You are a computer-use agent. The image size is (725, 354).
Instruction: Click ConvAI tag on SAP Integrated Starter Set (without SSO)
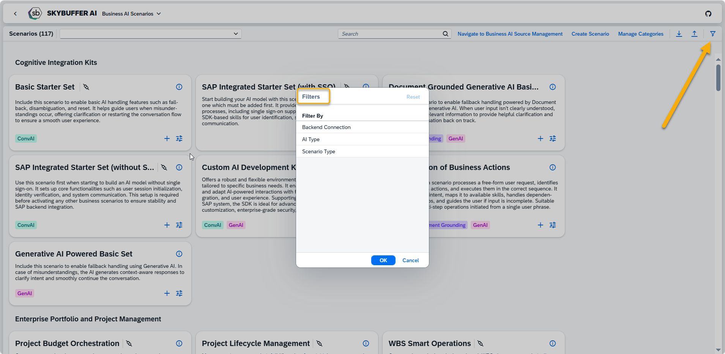(26, 225)
